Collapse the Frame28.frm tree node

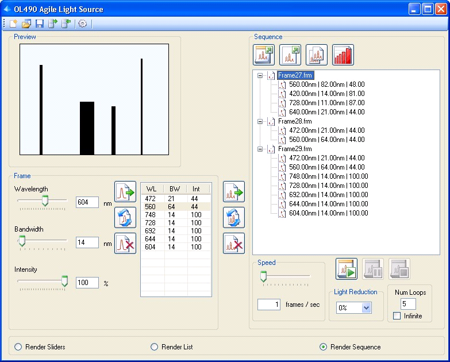click(260, 122)
